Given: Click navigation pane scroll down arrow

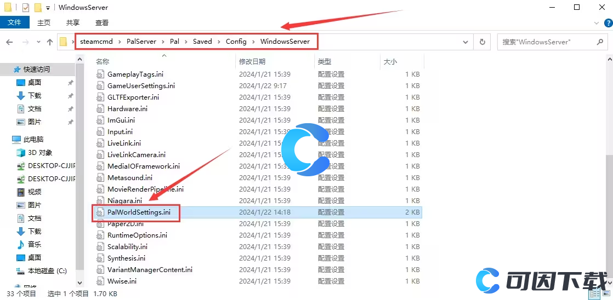Looking at the screenshot, I should click(x=80, y=282).
